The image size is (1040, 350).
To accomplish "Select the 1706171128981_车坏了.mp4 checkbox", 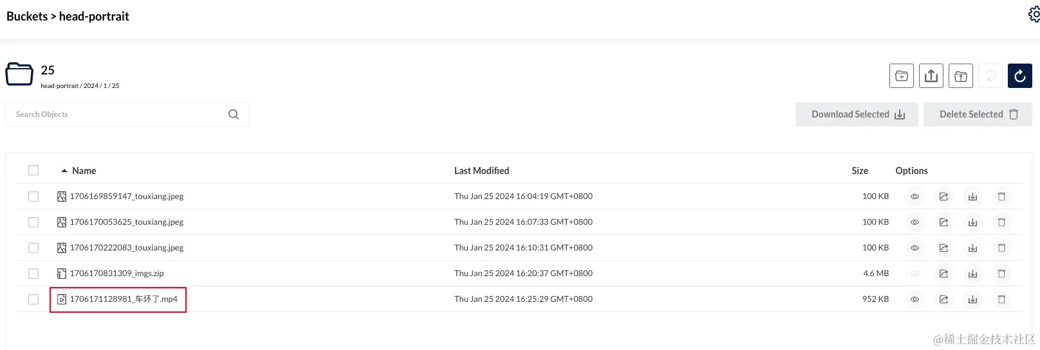I will (x=33, y=299).
